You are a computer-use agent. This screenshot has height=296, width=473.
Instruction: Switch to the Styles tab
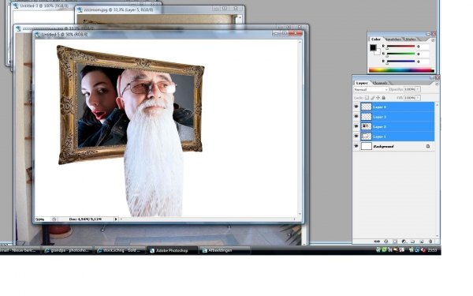pos(411,39)
